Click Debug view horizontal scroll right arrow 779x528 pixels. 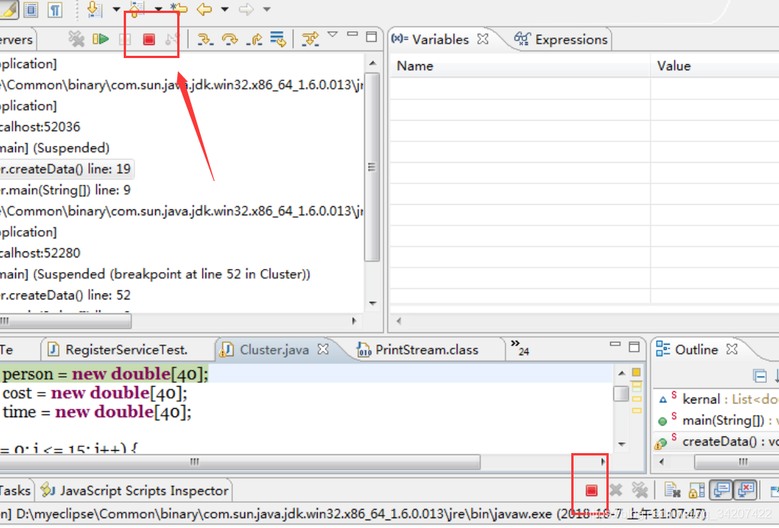(354, 321)
